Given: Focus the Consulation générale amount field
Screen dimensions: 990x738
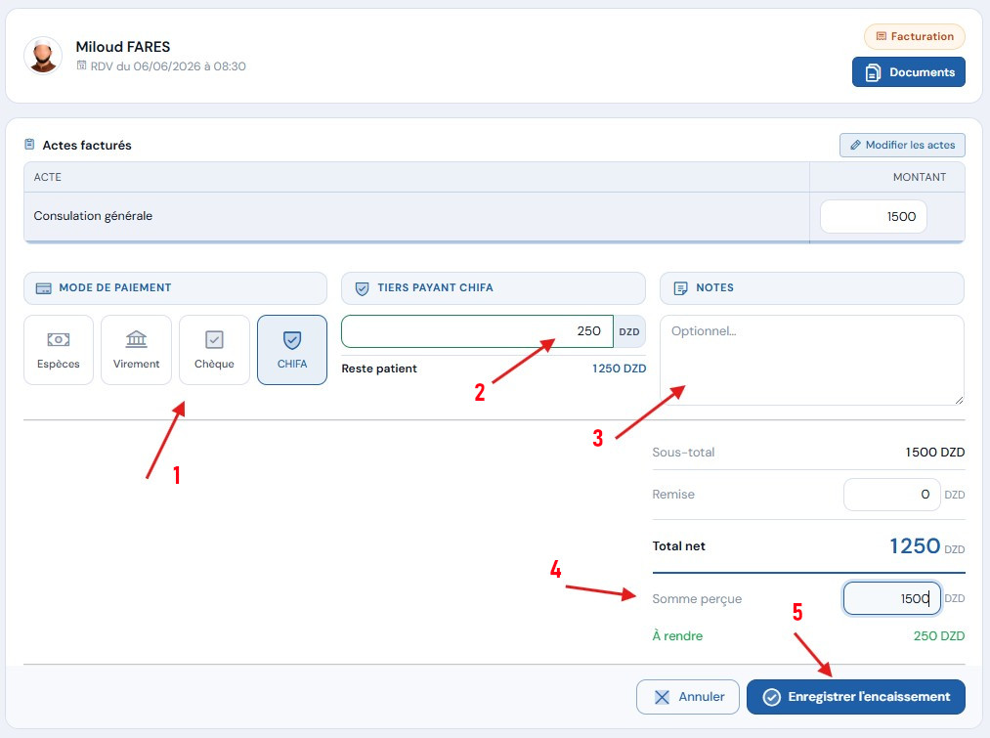Looking at the screenshot, I should tap(873, 217).
